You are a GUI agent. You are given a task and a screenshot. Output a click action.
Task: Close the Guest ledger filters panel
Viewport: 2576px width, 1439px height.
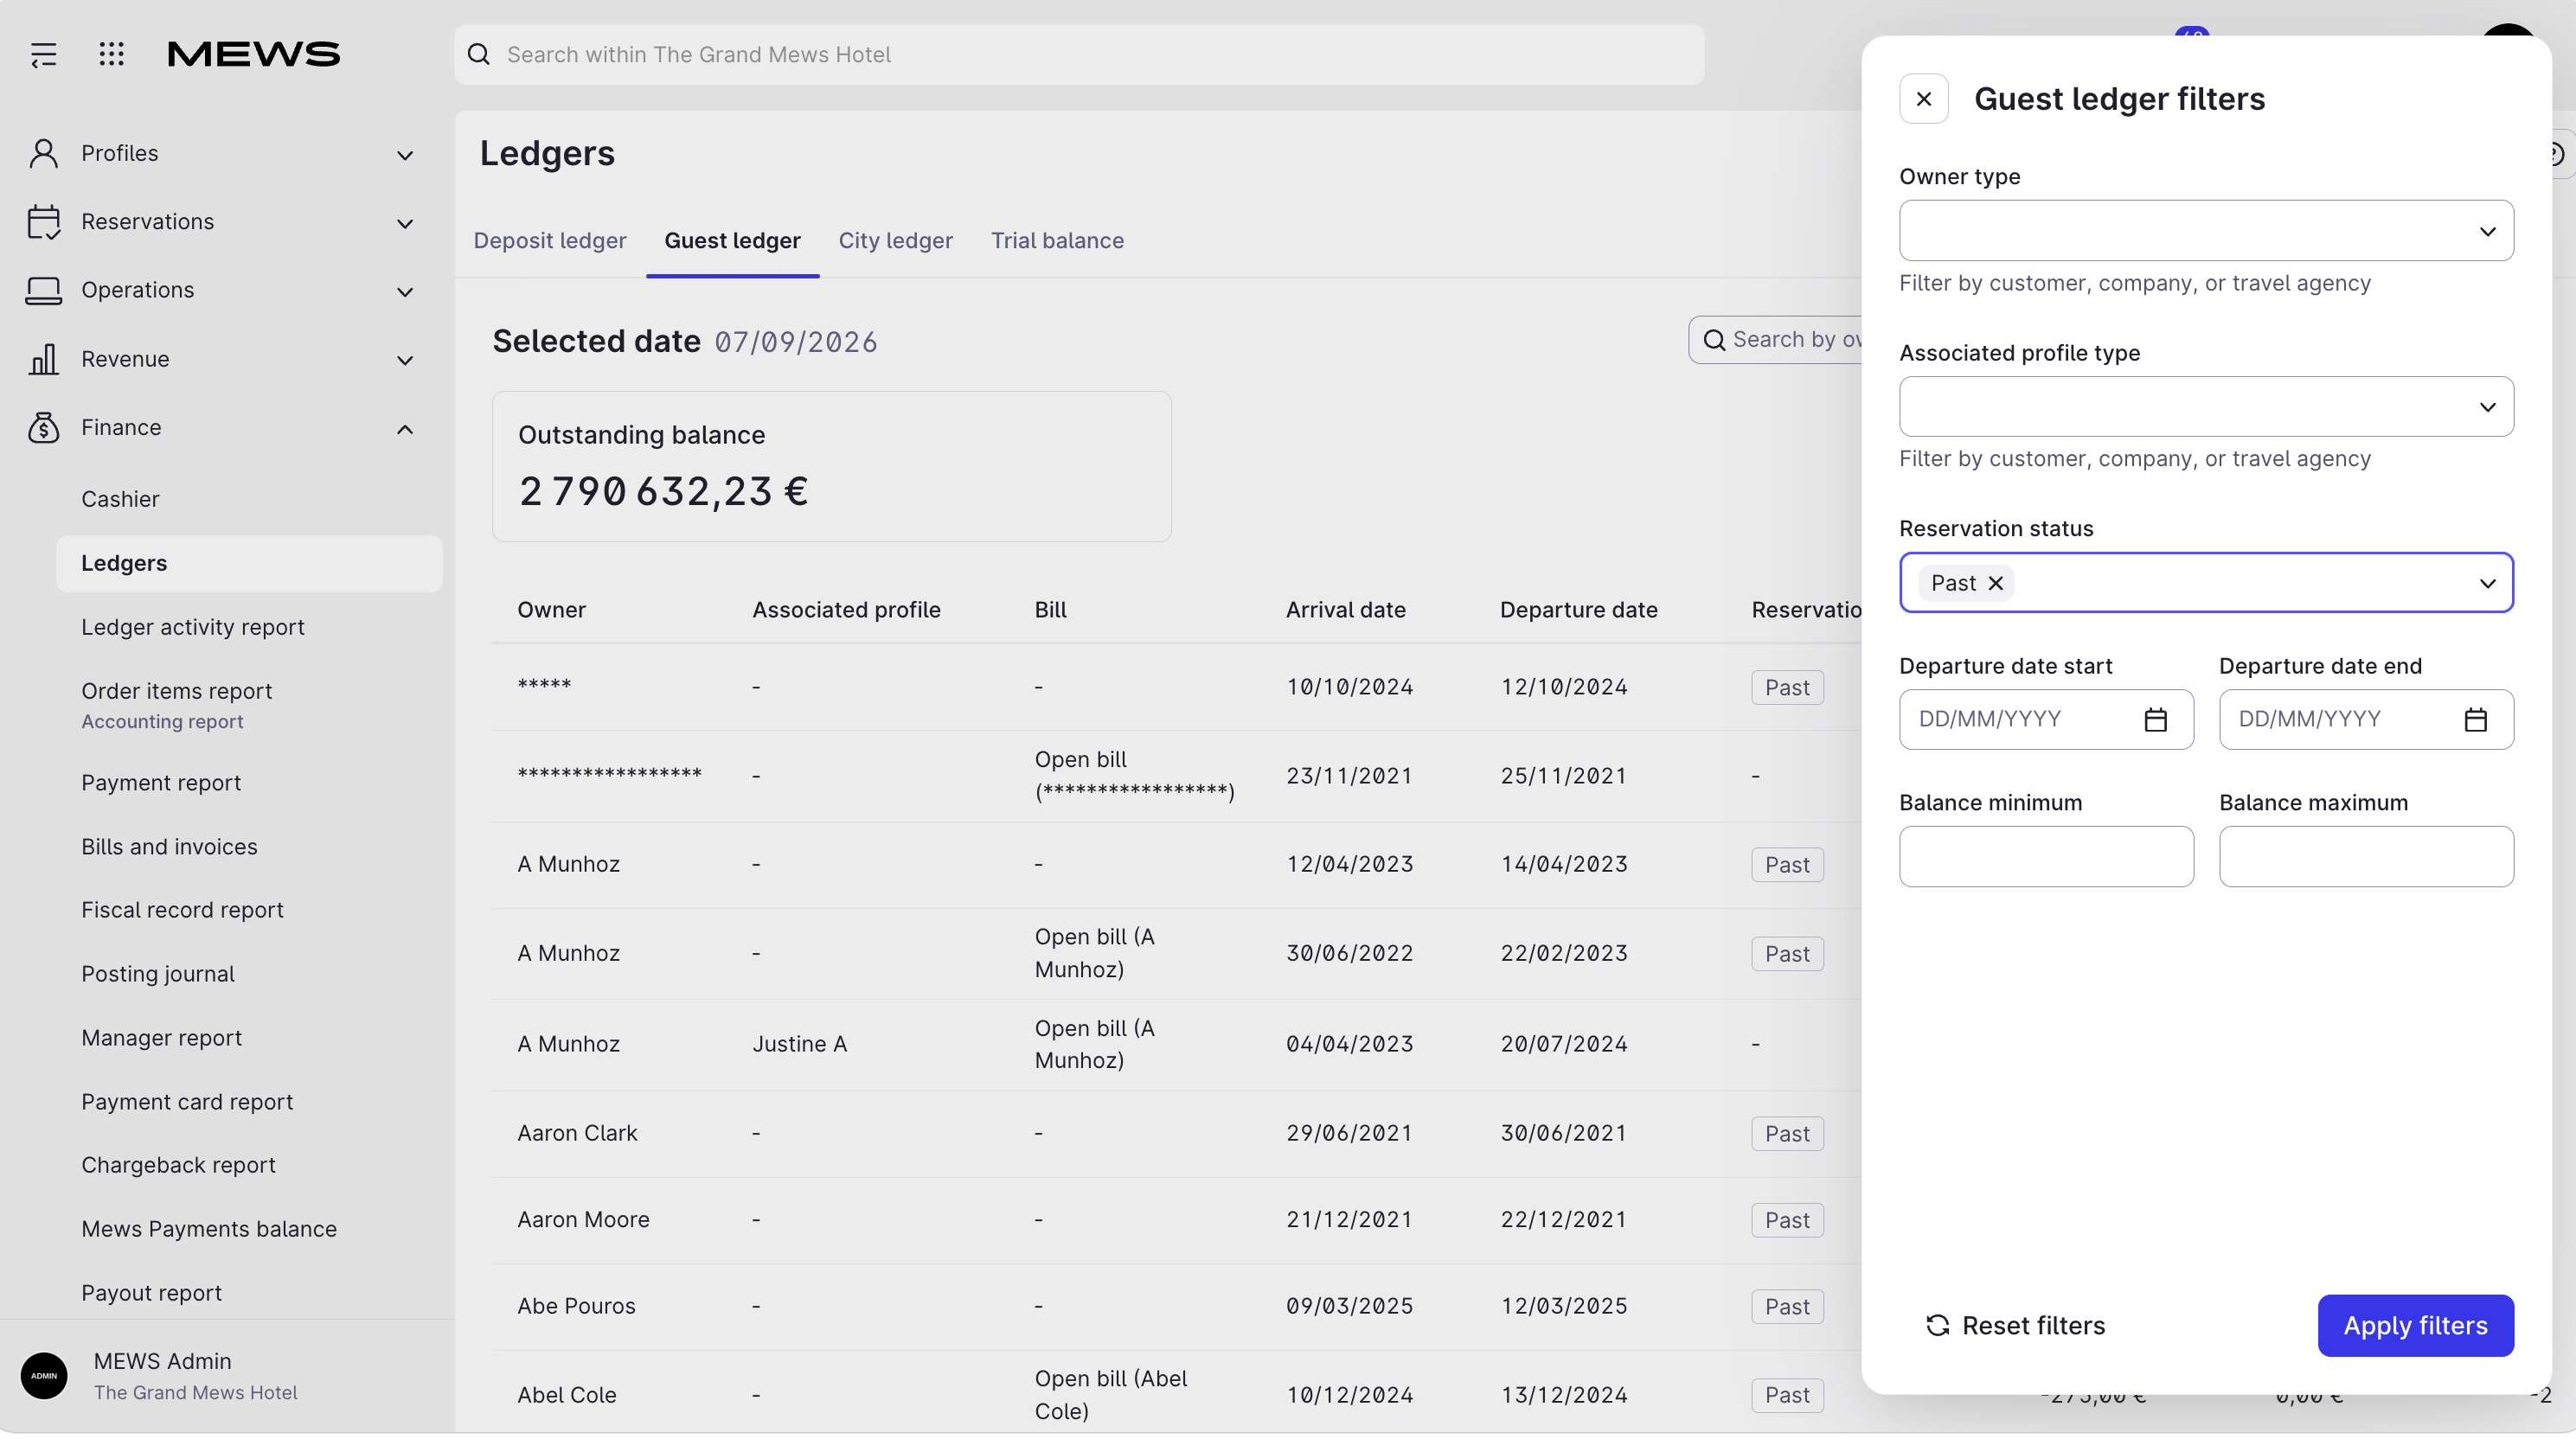tap(1923, 99)
